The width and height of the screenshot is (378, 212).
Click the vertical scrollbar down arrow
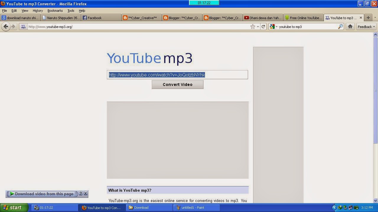pyautogui.click(x=376, y=201)
